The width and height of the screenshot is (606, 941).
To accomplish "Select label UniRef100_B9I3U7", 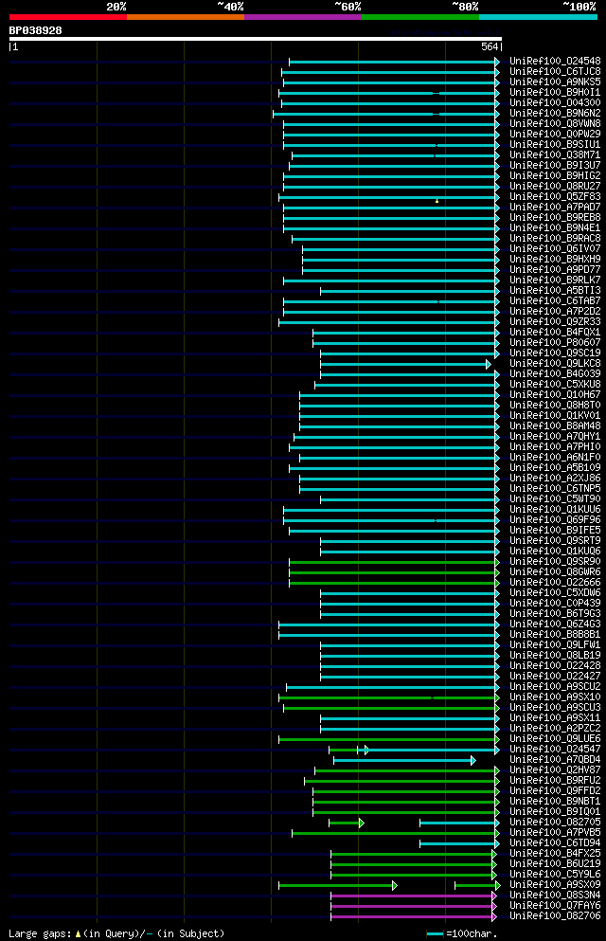I will (x=555, y=165).
